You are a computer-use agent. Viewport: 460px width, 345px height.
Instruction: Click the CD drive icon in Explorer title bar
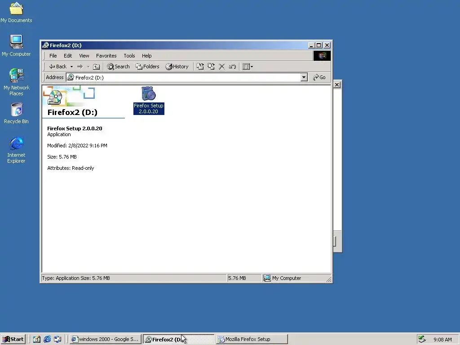click(45, 45)
